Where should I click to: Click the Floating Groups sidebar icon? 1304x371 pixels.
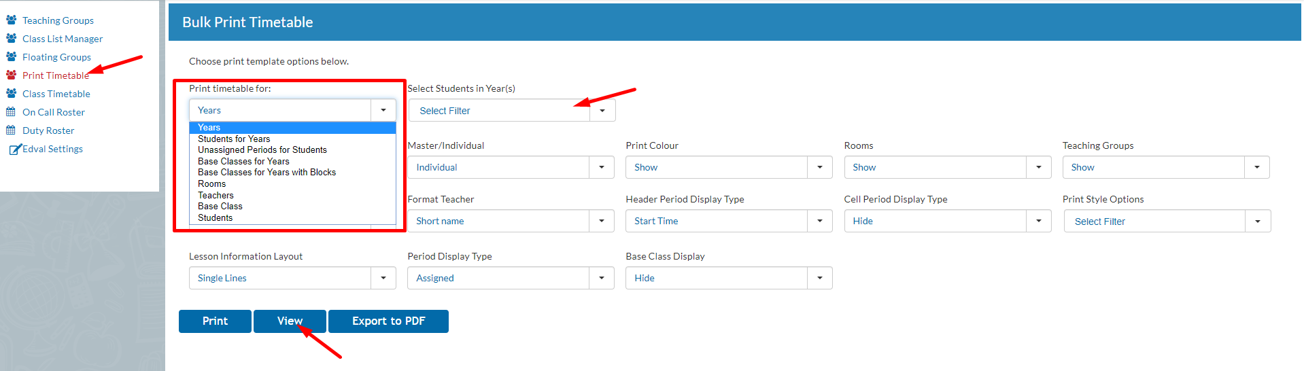coord(12,56)
